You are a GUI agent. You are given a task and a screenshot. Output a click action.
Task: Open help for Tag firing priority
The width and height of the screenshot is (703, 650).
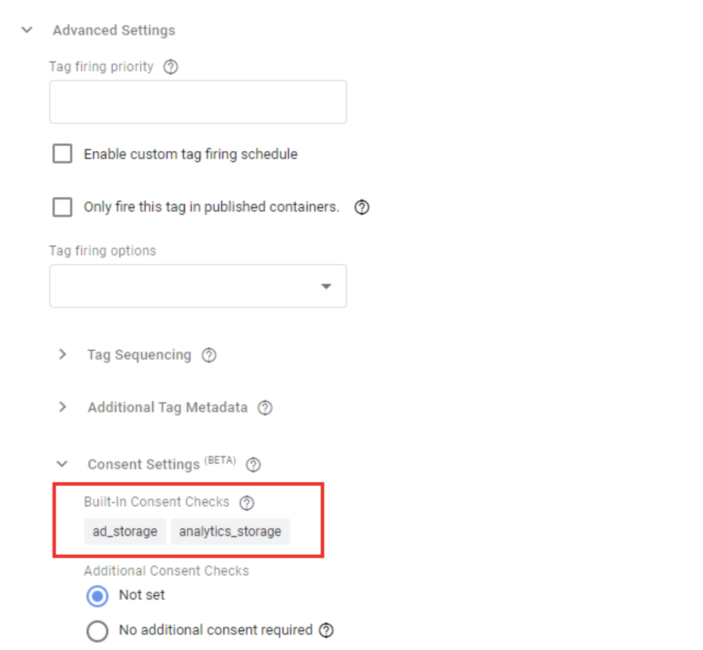click(170, 67)
